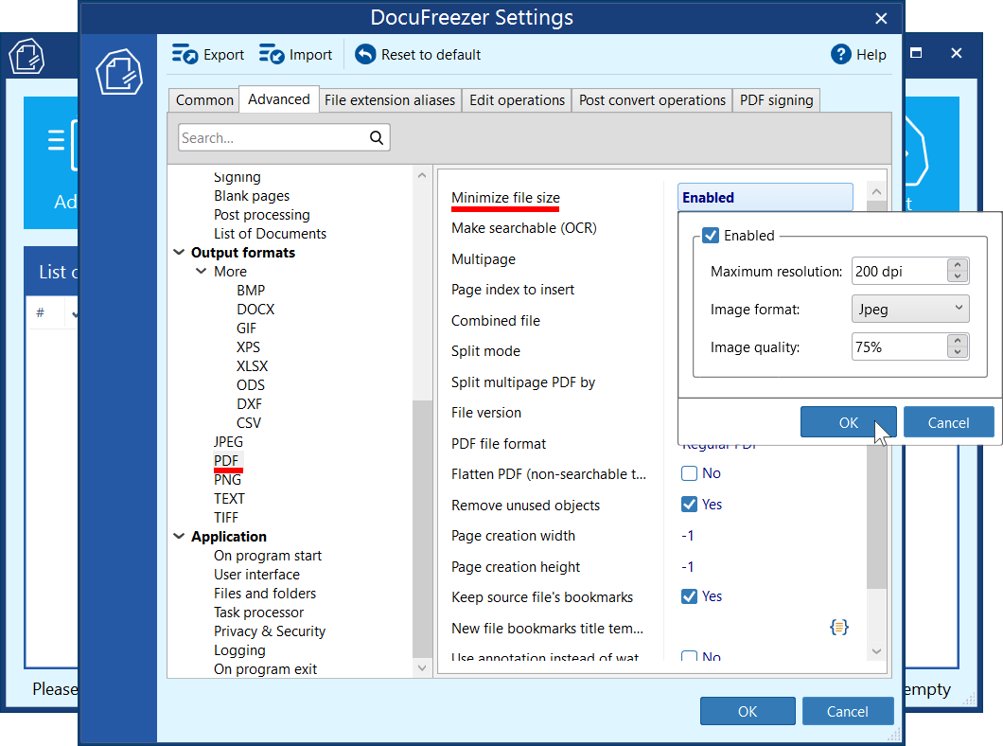Select the Advanced tab
The width and height of the screenshot is (1003, 746).
point(279,99)
